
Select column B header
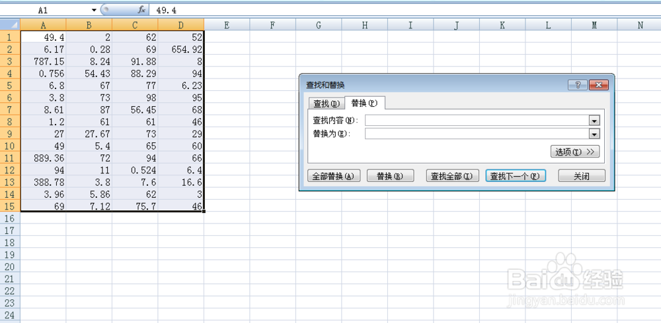89,25
